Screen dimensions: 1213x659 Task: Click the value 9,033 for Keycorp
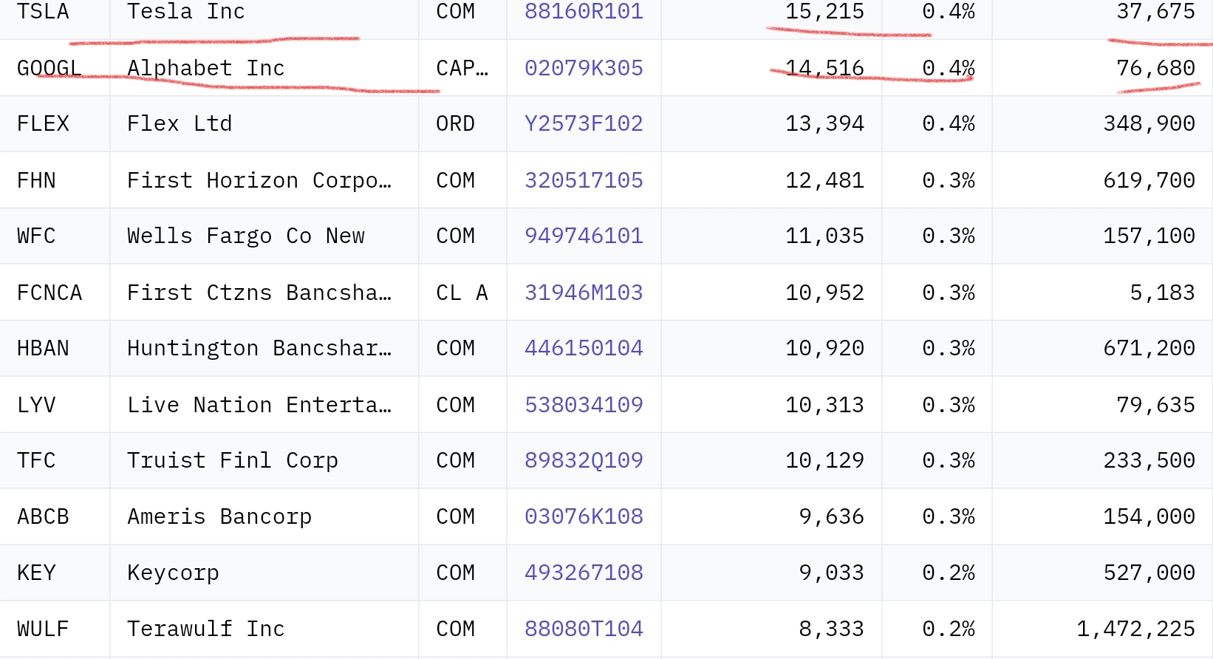coord(831,573)
